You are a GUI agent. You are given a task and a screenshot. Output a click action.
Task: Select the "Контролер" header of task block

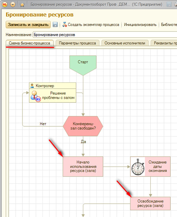tap(53, 86)
